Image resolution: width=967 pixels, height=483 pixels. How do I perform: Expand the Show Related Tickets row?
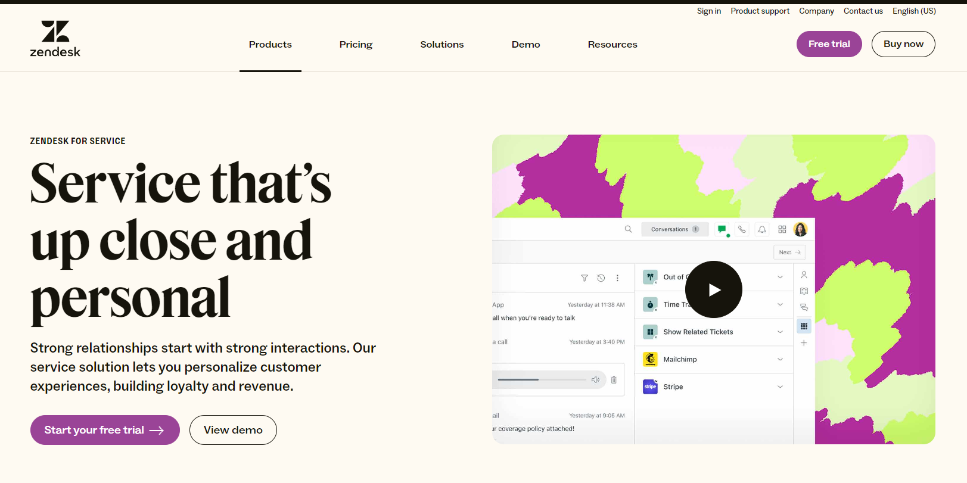(780, 332)
